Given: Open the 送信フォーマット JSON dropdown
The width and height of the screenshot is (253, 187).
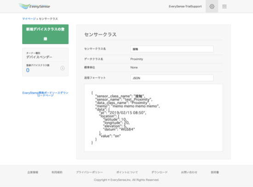Looking at the screenshot, I should [172, 78].
